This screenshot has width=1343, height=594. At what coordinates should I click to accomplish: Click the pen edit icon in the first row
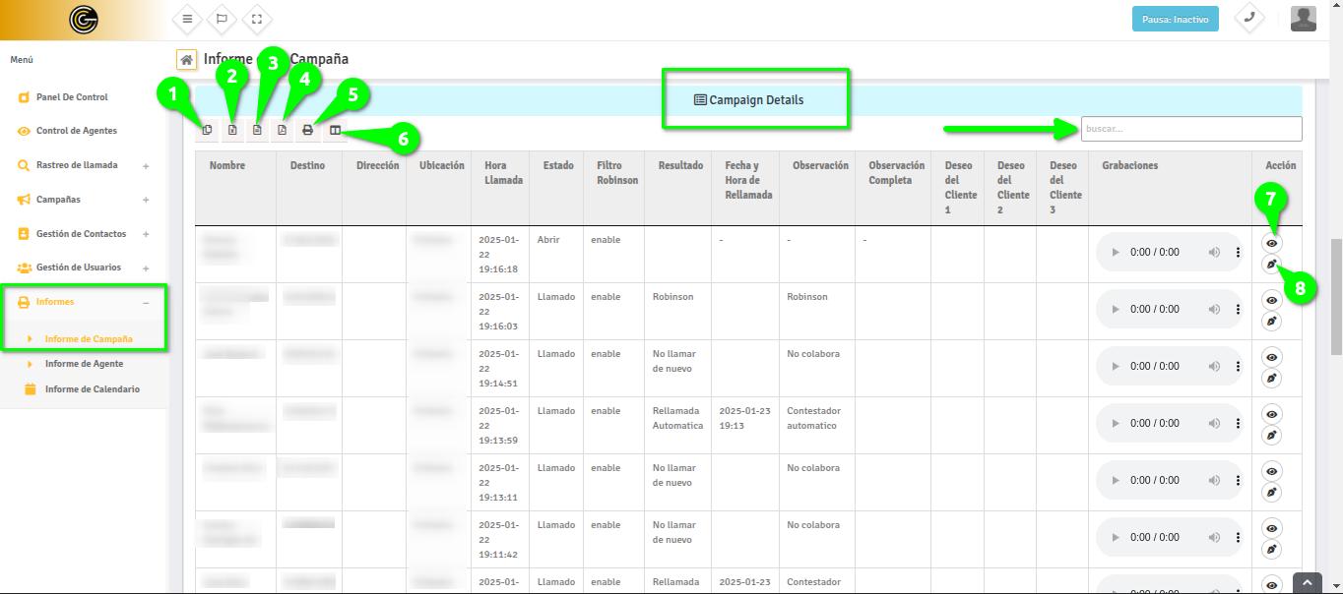coord(1271,264)
